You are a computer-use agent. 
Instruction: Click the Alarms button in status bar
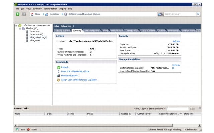pyautogui.click(x=32, y=130)
